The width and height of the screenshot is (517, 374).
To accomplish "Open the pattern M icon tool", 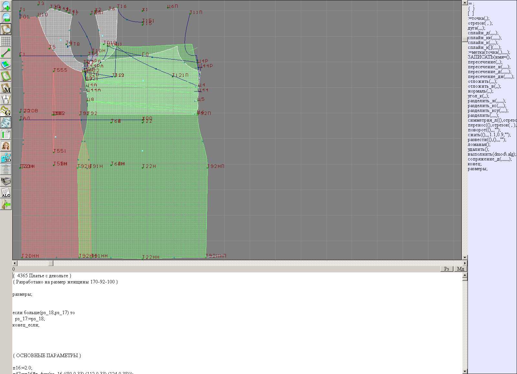I will coord(6,88).
